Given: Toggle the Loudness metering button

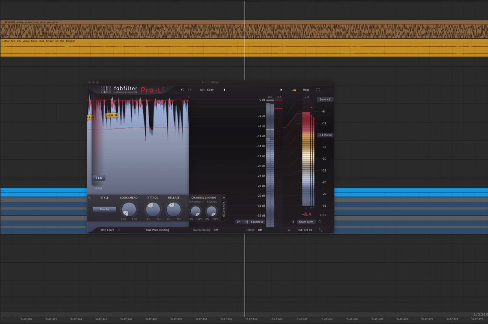Looking at the screenshot, I should 257,222.
